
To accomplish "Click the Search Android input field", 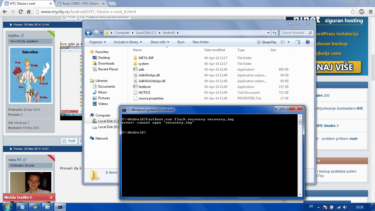I will 294,33.
